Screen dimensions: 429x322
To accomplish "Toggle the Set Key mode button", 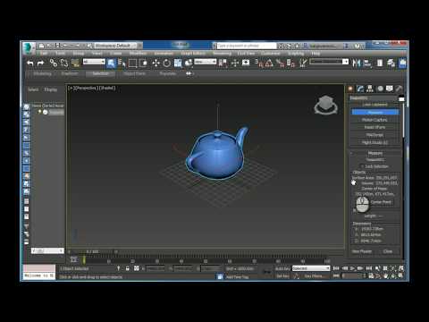I will coord(282,276).
